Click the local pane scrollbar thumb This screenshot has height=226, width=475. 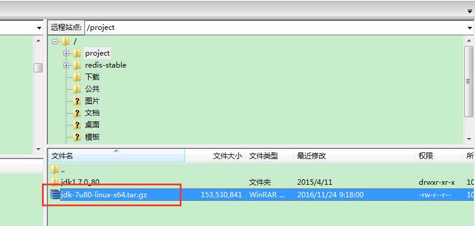coord(38,68)
